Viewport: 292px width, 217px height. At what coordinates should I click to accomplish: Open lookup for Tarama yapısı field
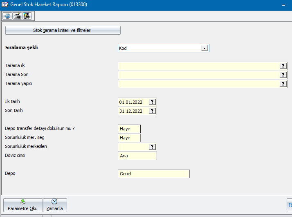click(283, 84)
